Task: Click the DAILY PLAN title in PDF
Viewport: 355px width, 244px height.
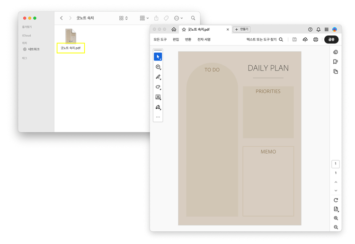Action: (x=268, y=68)
